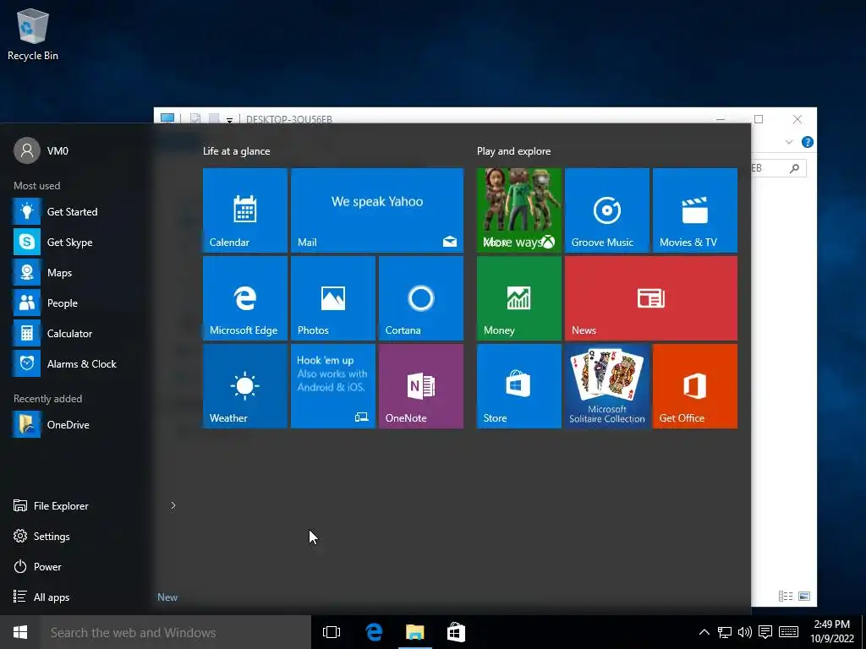
Task: Open the volume tray icon
Action: click(744, 632)
